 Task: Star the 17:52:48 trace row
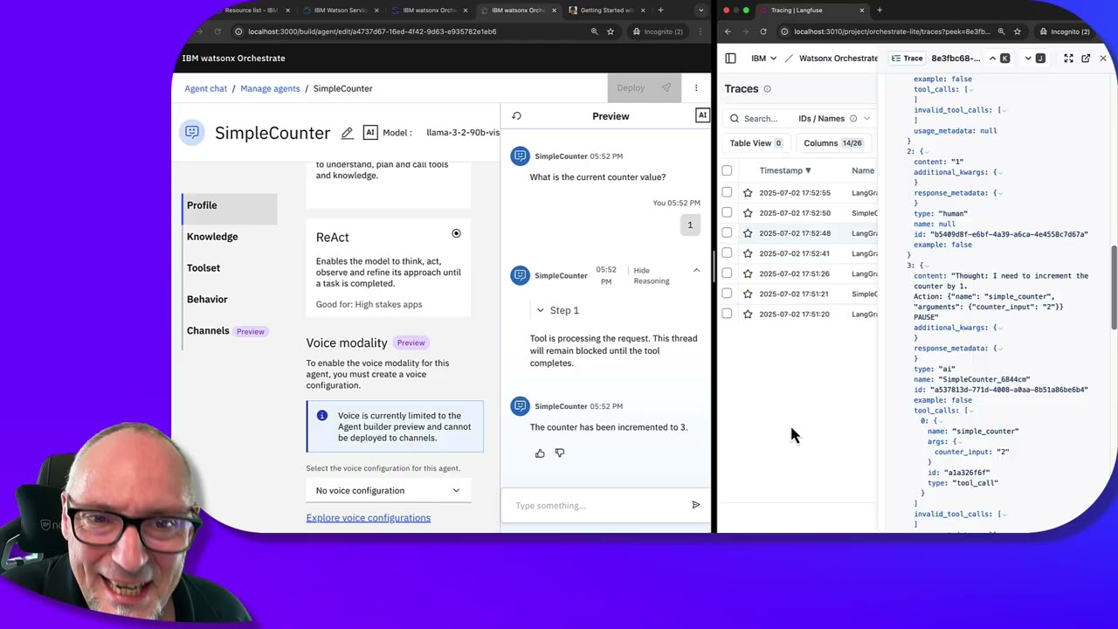point(748,233)
